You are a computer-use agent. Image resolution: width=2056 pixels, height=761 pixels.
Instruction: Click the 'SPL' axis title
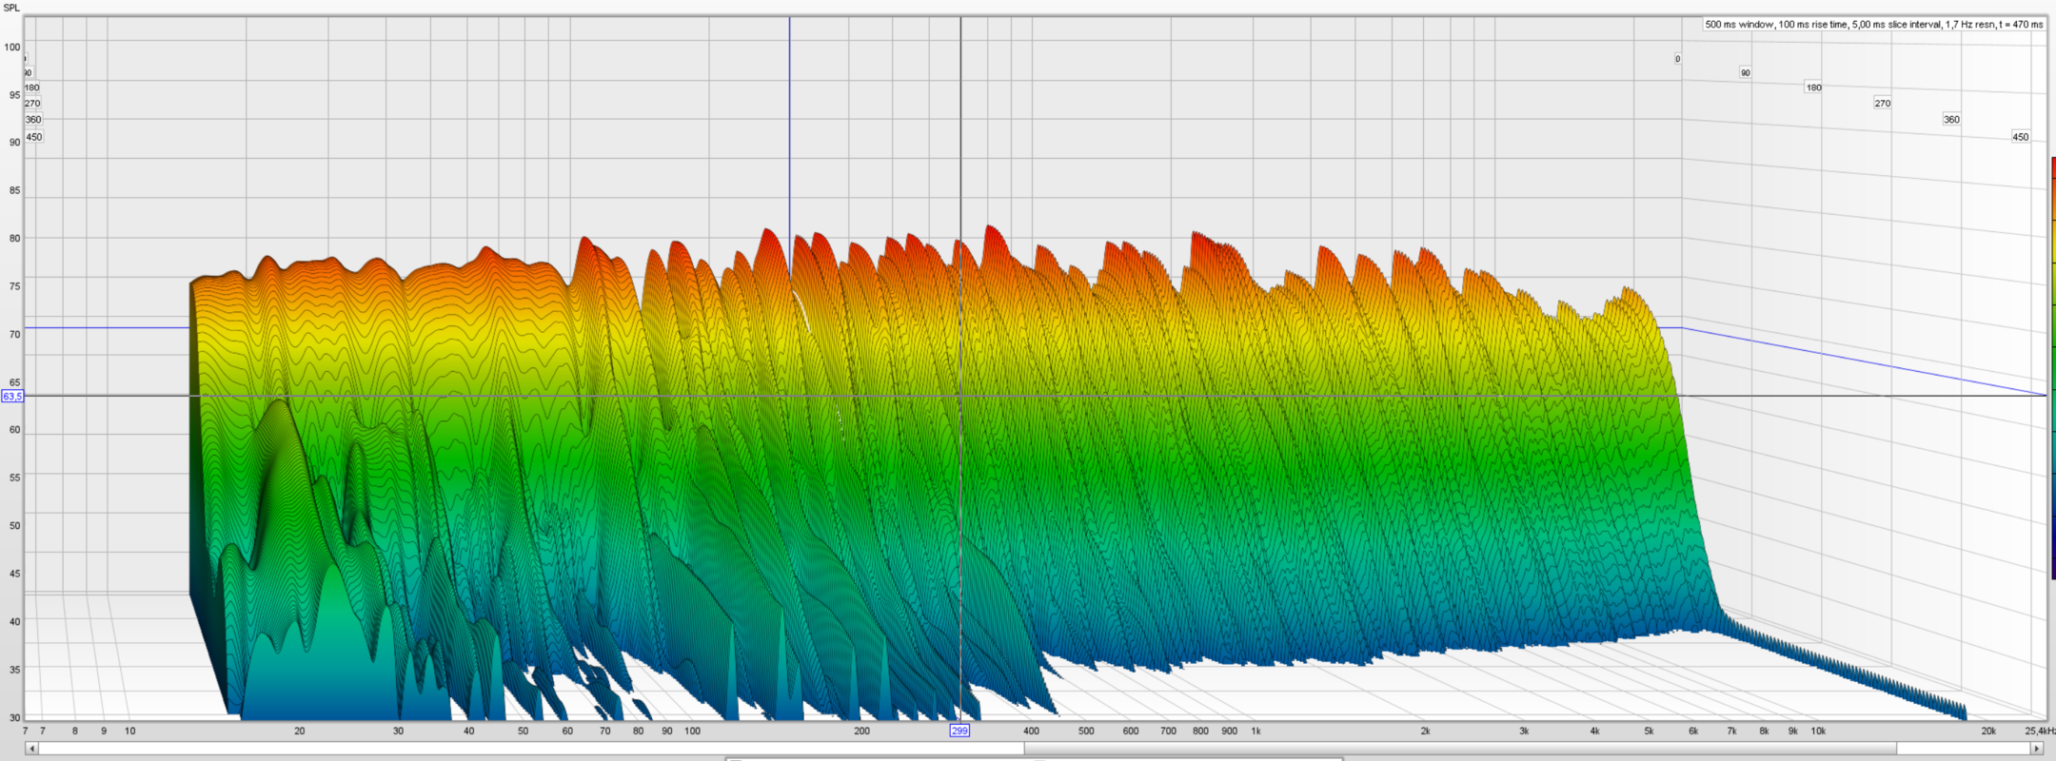click(11, 8)
